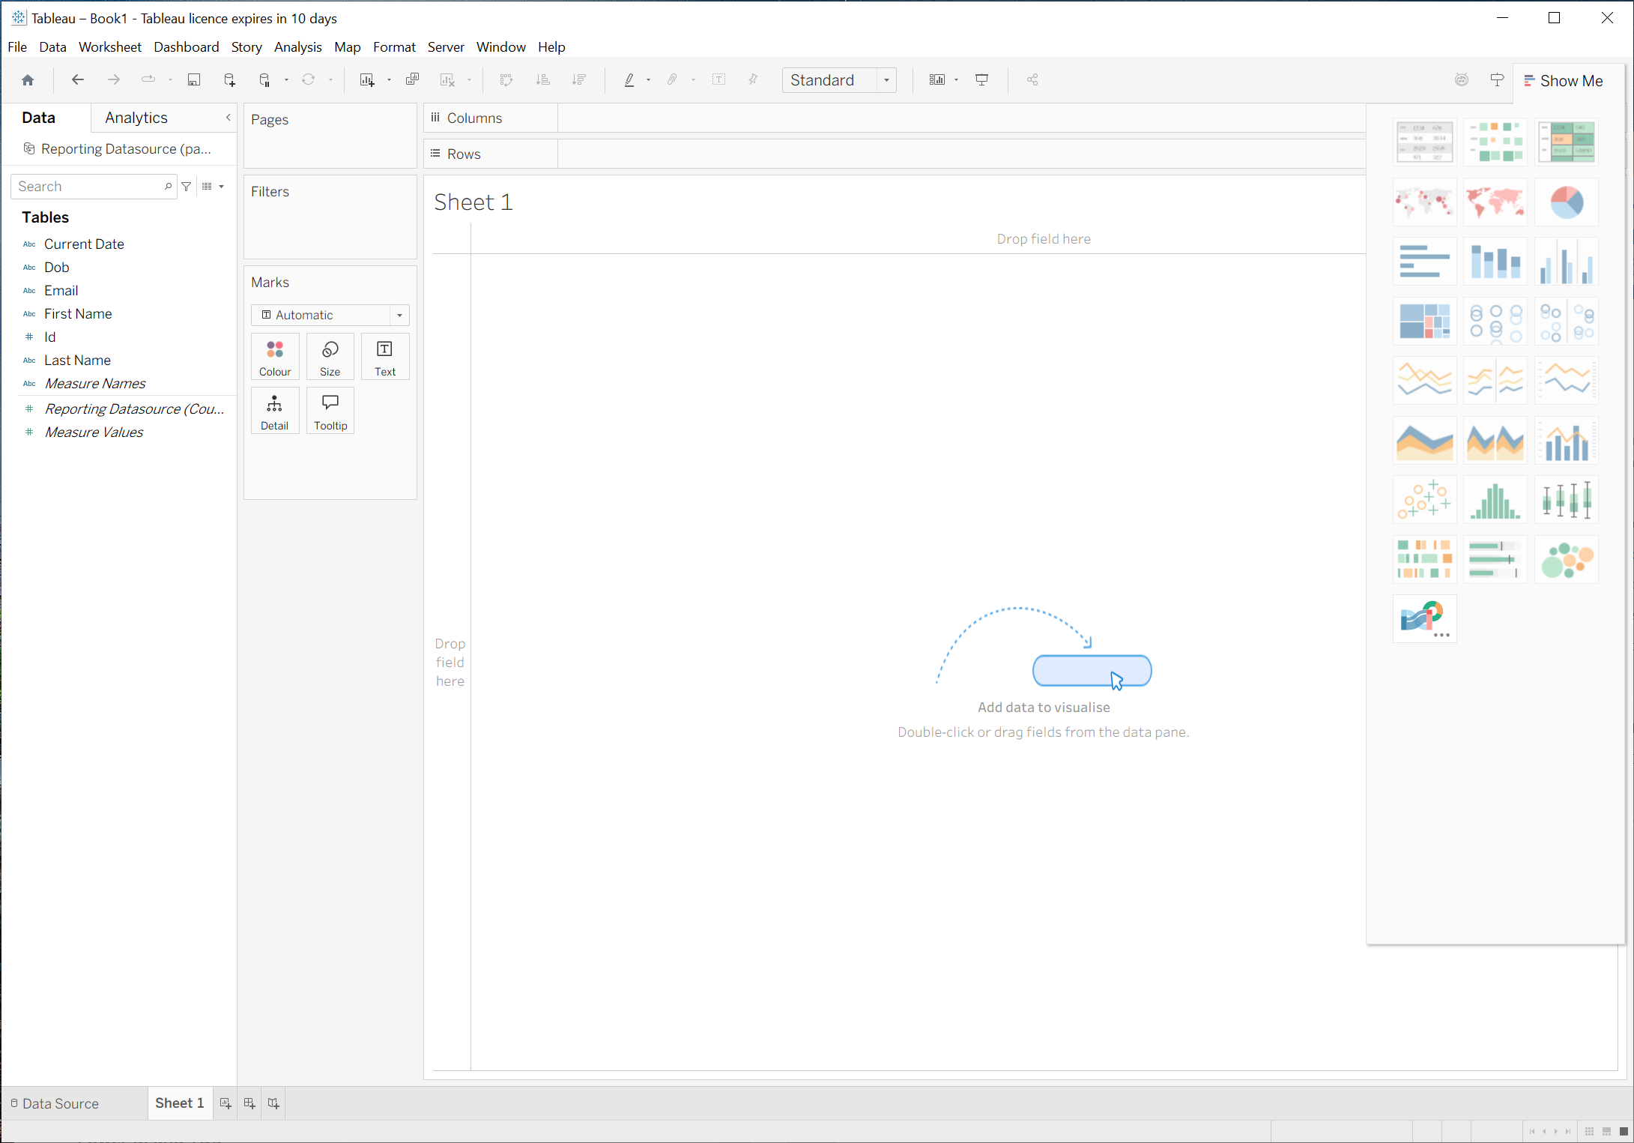Image resolution: width=1634 pixels, height=1143 pixels.
Task: Toggle the Show Me panel
Action: coord(1564,81)
